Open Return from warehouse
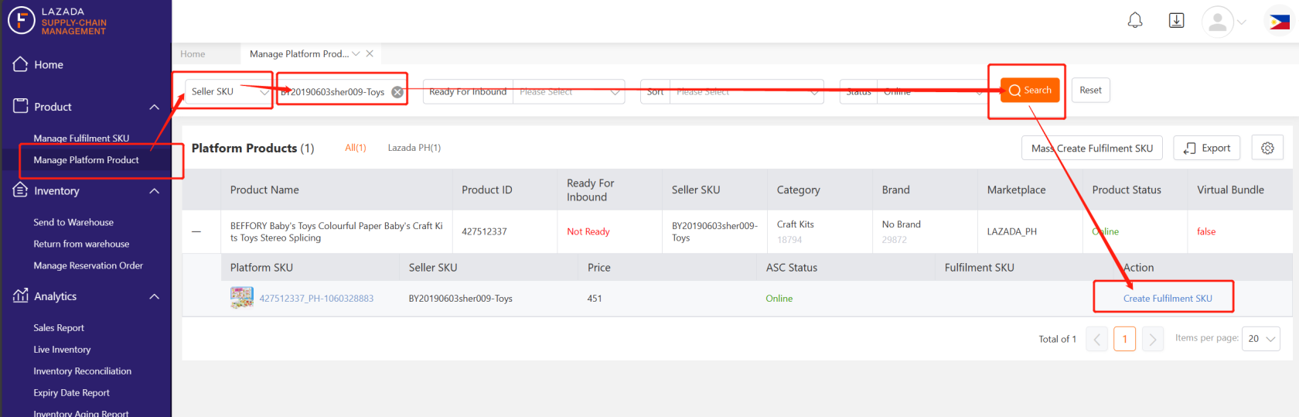This screenshot has width=1299, height=417. (81, 244)
